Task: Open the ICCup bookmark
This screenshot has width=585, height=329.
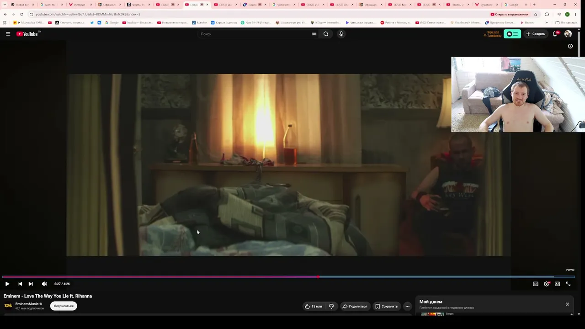Action: click(325, 22)
